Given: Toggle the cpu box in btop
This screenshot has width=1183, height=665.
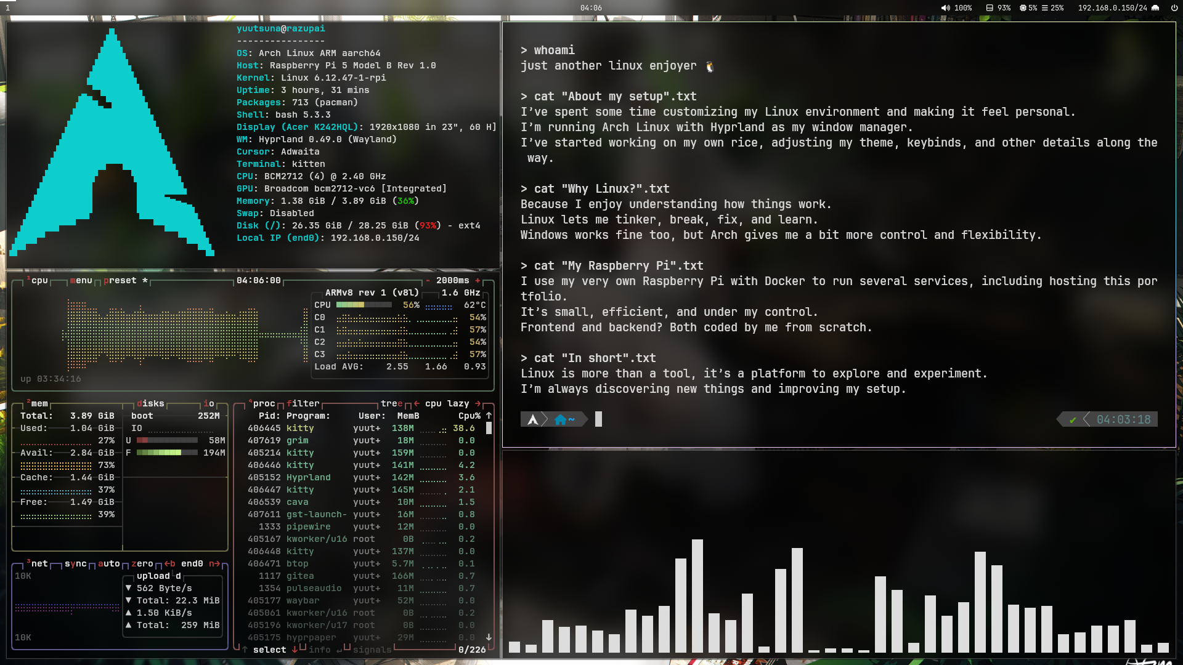Looking at the screenshot, I should point(38,281).
